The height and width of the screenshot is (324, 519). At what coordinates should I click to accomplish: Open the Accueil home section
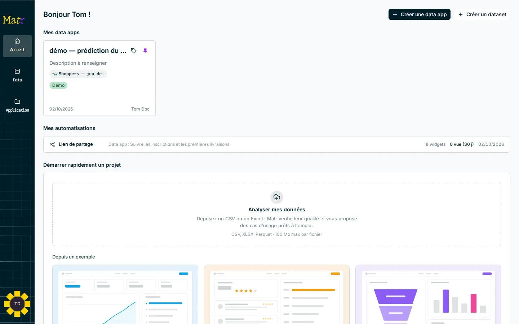[x=17, y=46]
